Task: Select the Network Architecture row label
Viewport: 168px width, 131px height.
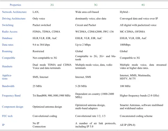Action: pyautogui.click(x=14, y=12)
